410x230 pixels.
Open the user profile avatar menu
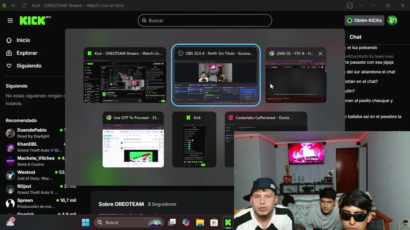(x=392, y=20)
